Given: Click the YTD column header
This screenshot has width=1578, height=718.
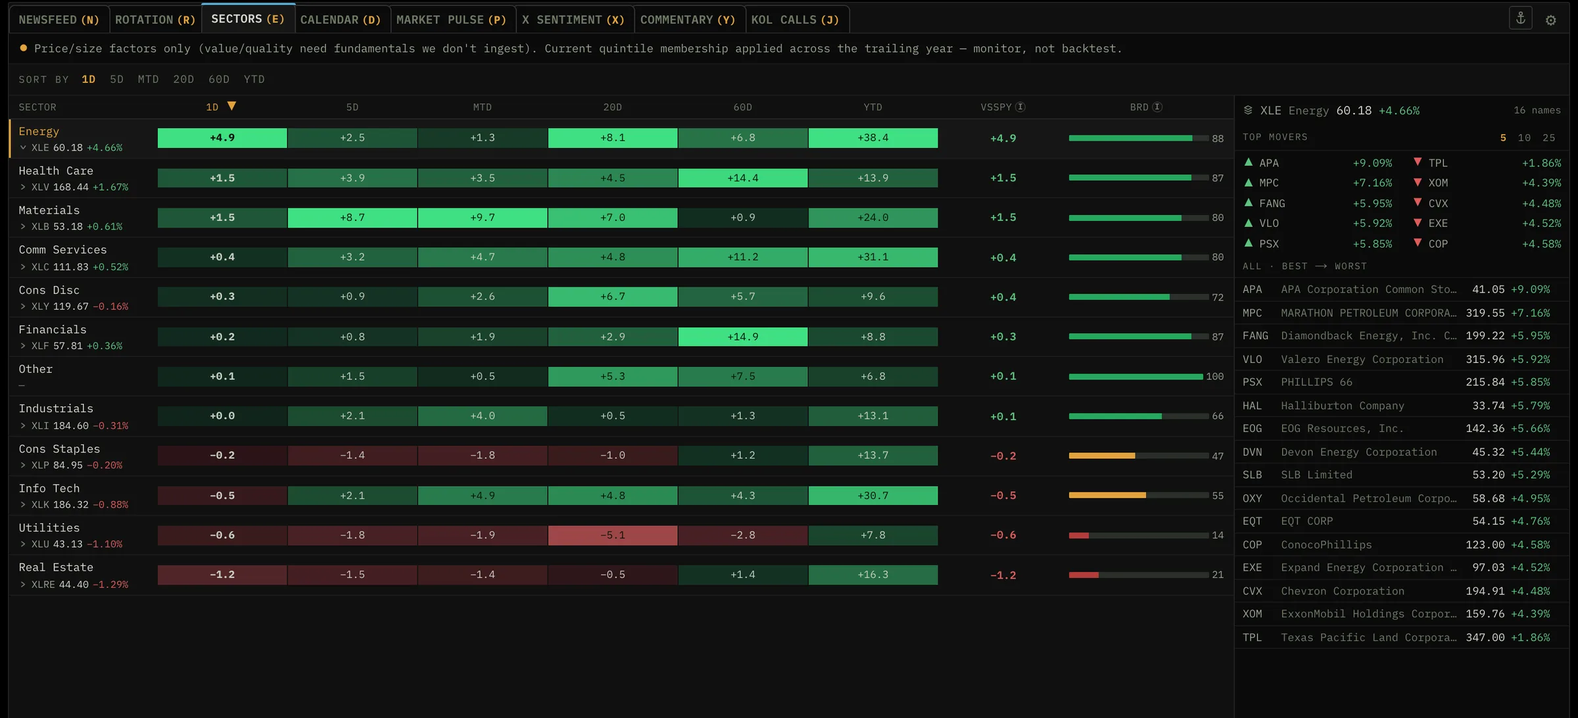Looking at the screenshot, I should click(873, 107).
